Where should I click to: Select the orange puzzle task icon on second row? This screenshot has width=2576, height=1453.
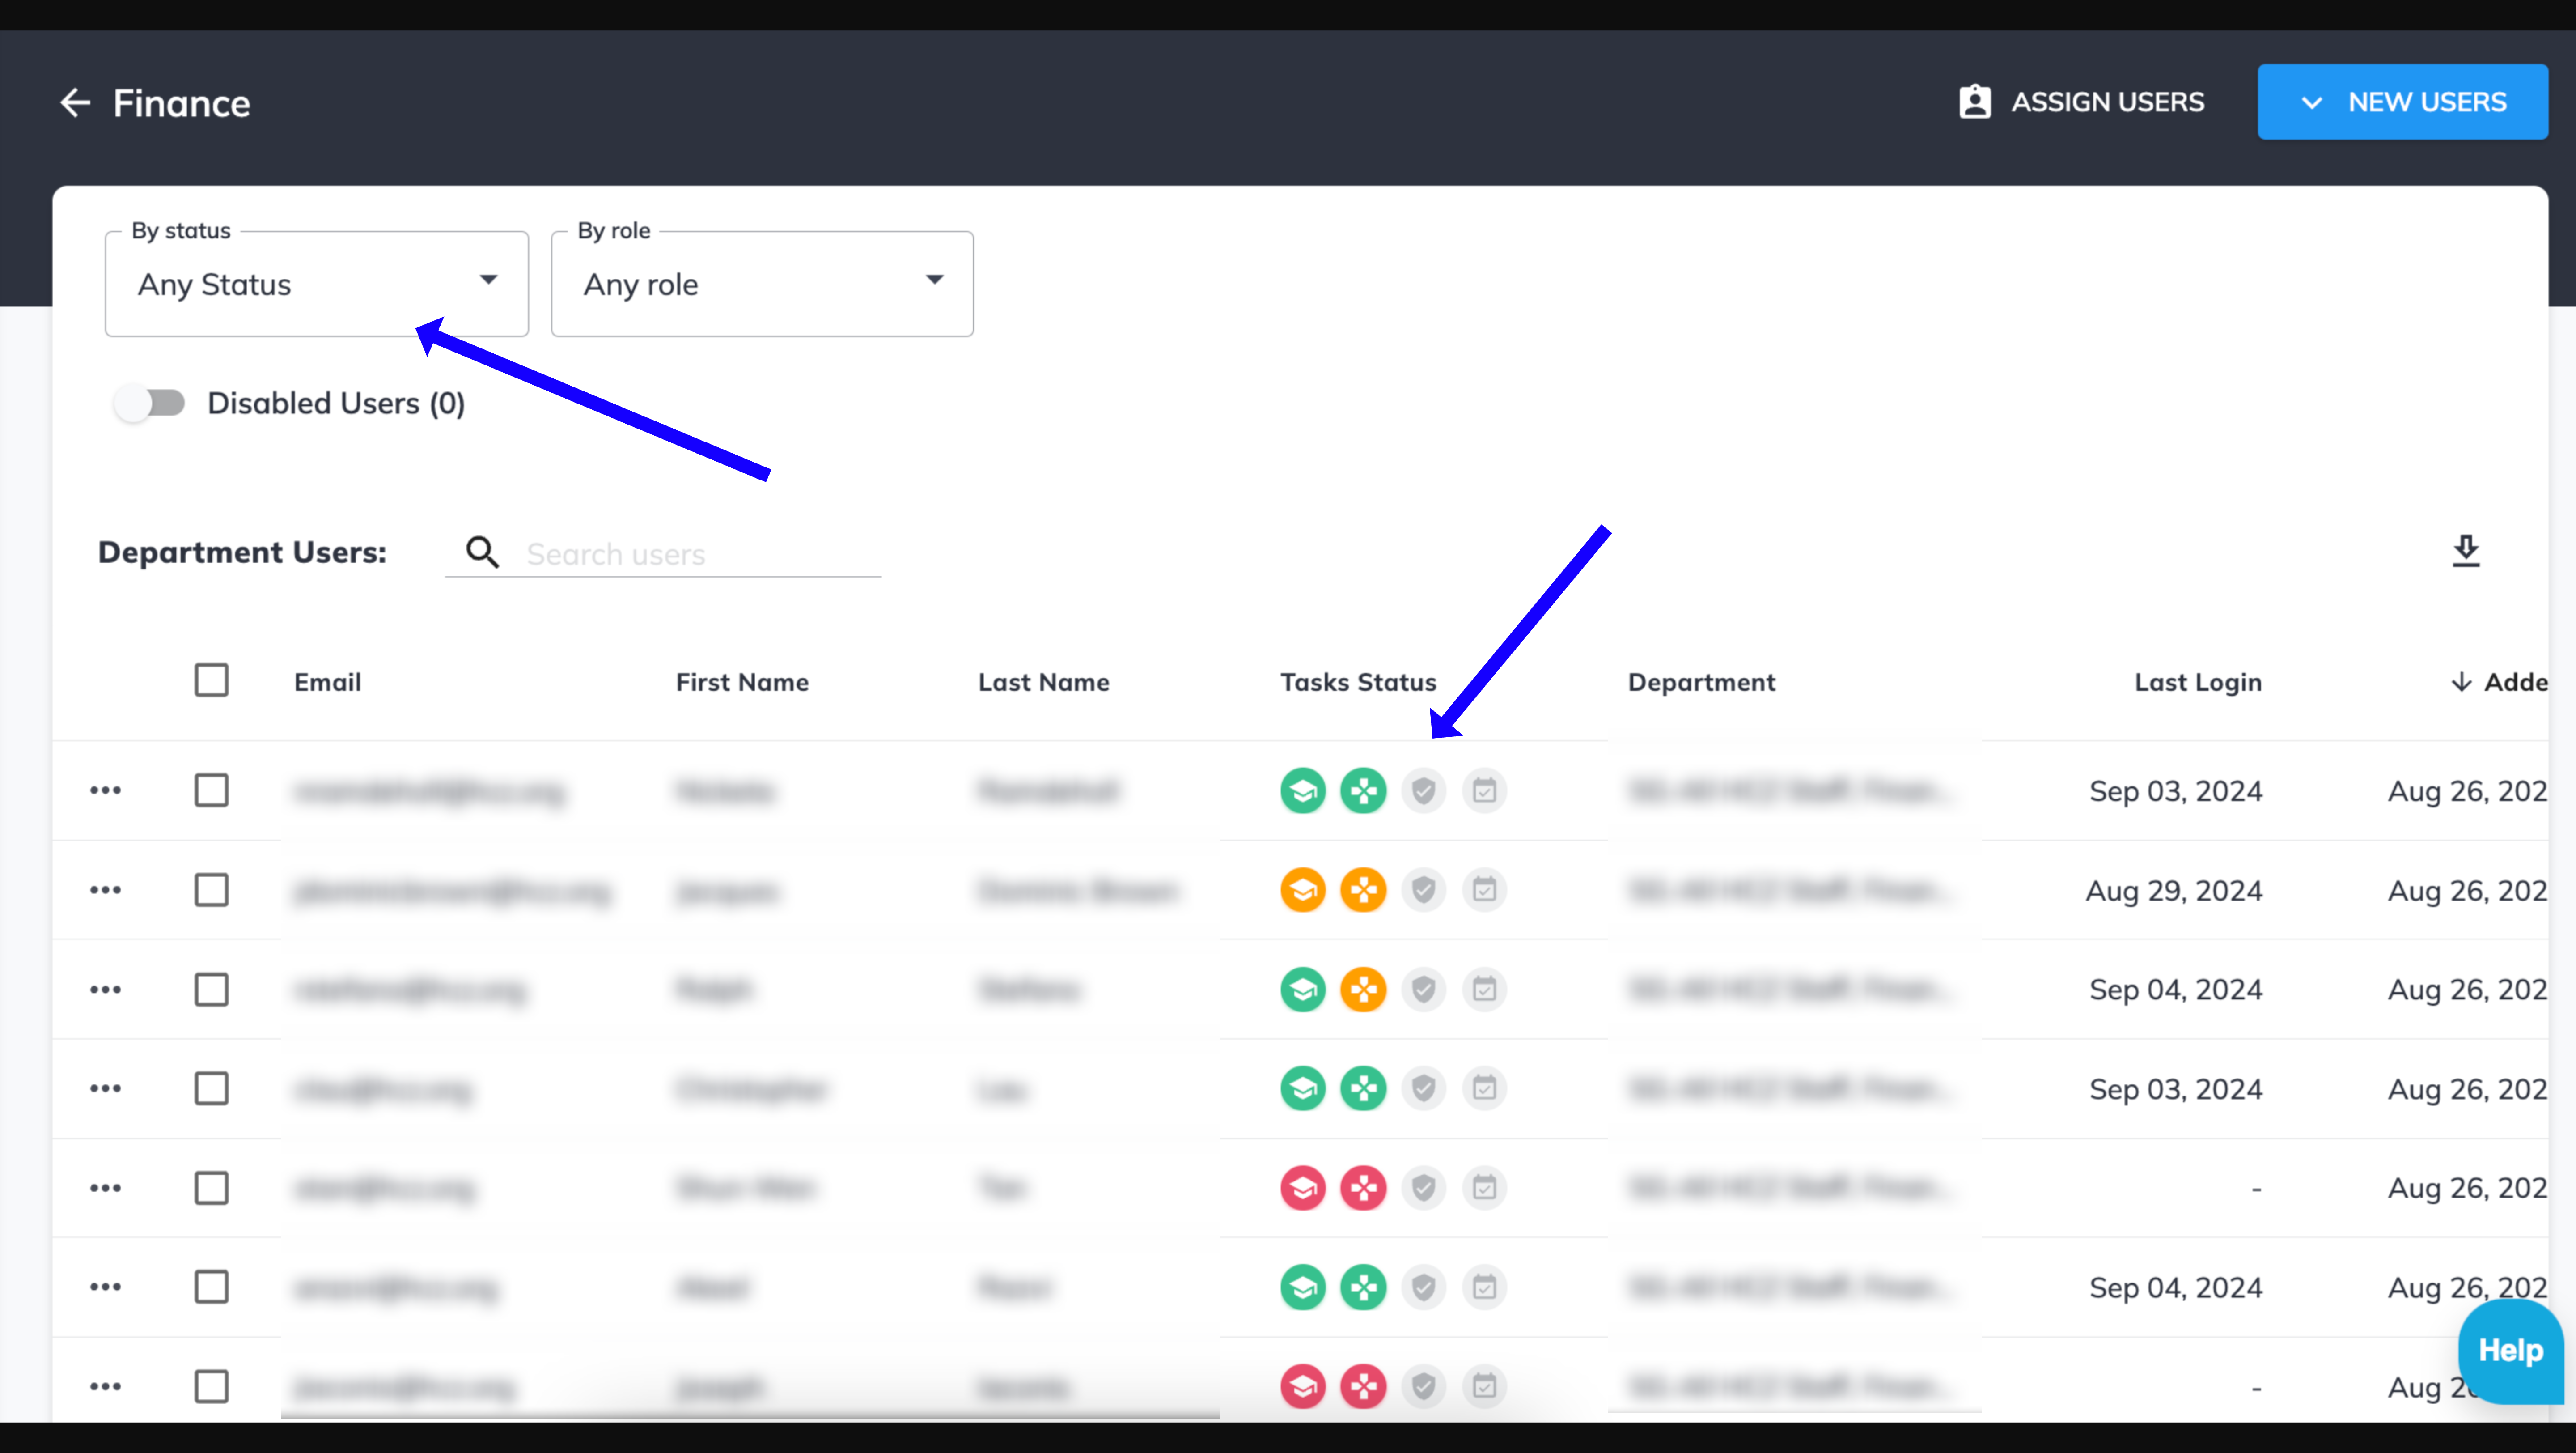(1363, 890)
